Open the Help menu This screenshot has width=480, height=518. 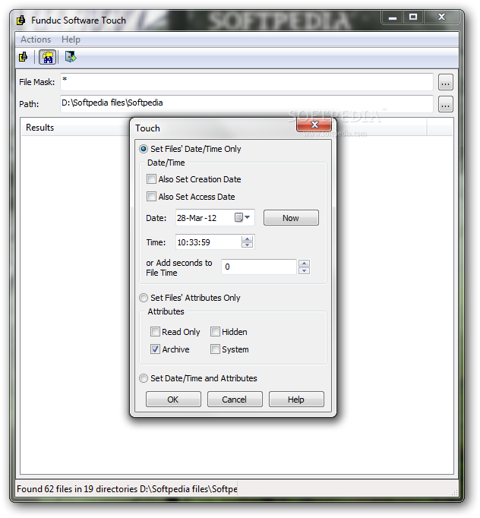point(71,39)
